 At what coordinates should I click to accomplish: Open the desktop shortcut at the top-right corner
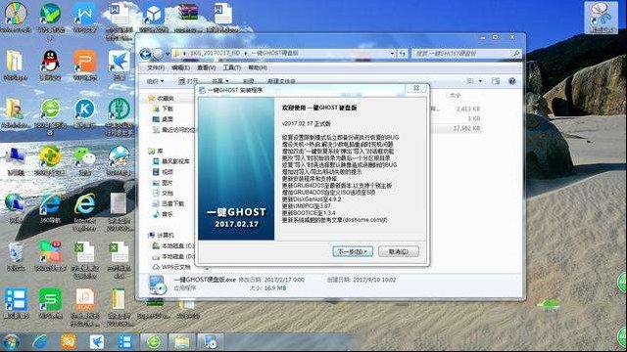pos(601,18)
